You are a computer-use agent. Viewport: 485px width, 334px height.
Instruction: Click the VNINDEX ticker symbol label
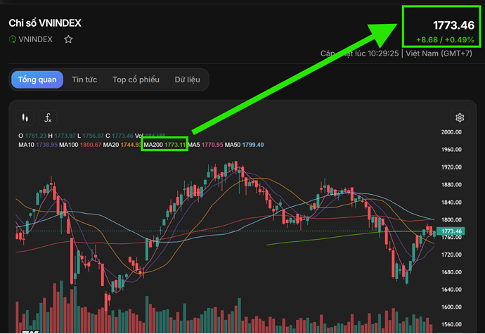pos(35,39)
